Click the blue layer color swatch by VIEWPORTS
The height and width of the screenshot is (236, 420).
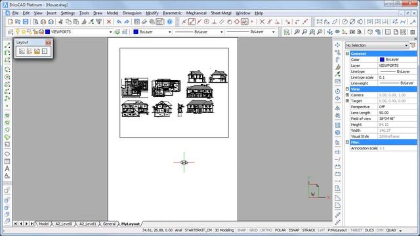(48, 32)
